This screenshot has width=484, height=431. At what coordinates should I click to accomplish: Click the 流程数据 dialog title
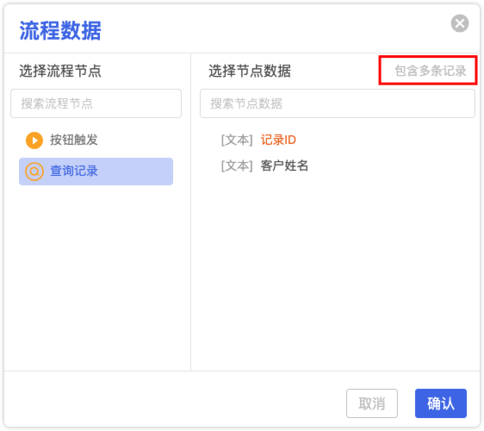(x=60, y=30)
